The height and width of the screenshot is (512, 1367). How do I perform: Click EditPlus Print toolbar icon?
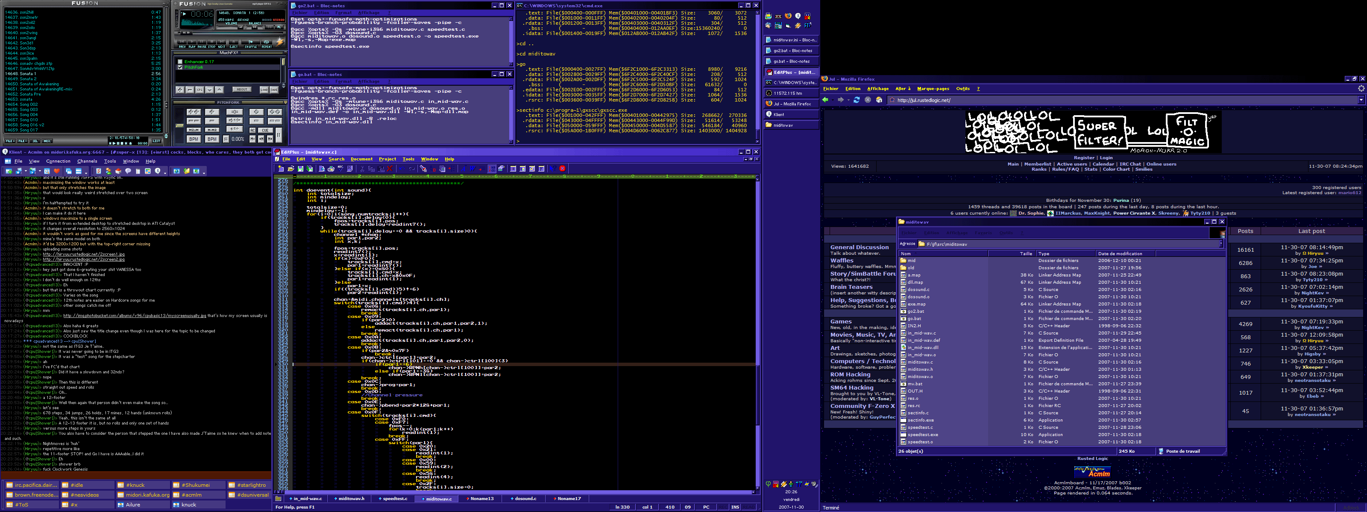pyautogui.click(x=331, y=169)
